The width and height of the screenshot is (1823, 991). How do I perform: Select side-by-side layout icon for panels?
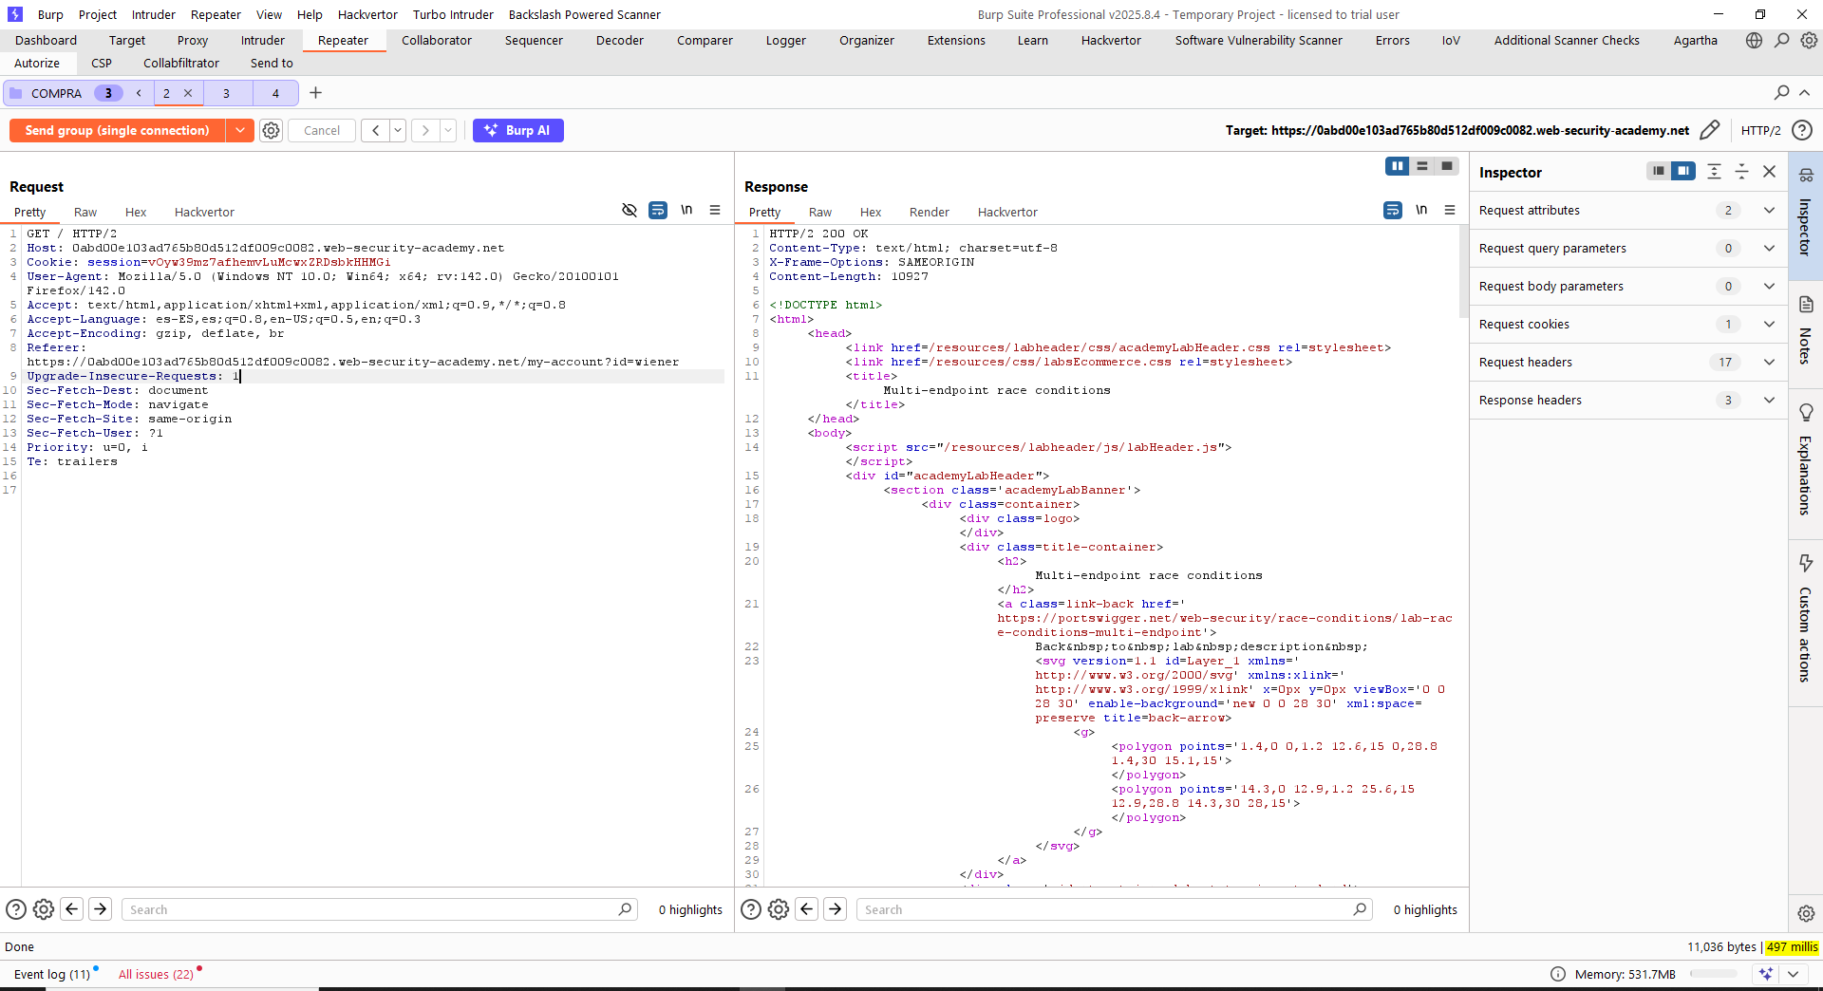pos(1397,166)
